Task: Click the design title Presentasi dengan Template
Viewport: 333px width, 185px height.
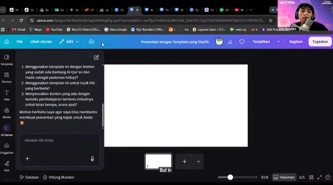Action: point(175,42)
